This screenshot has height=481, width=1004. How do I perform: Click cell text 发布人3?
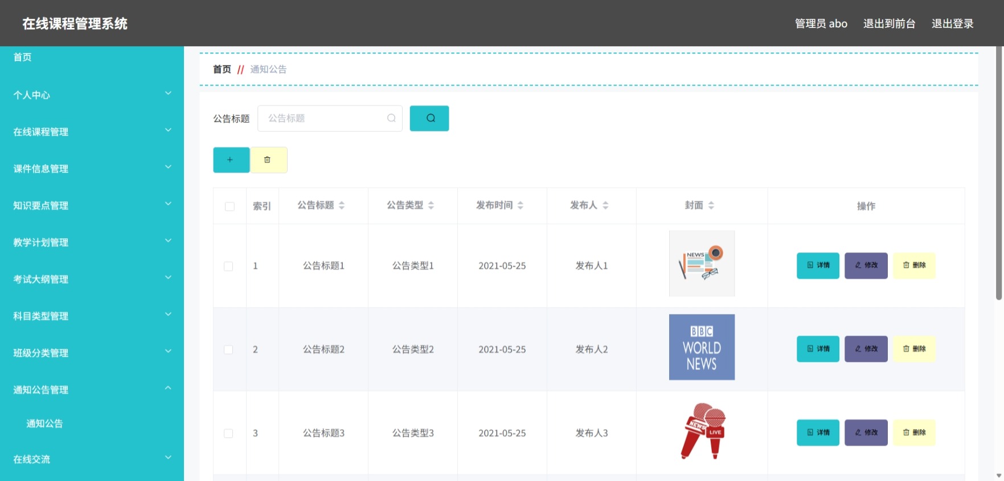coord(592,433)
